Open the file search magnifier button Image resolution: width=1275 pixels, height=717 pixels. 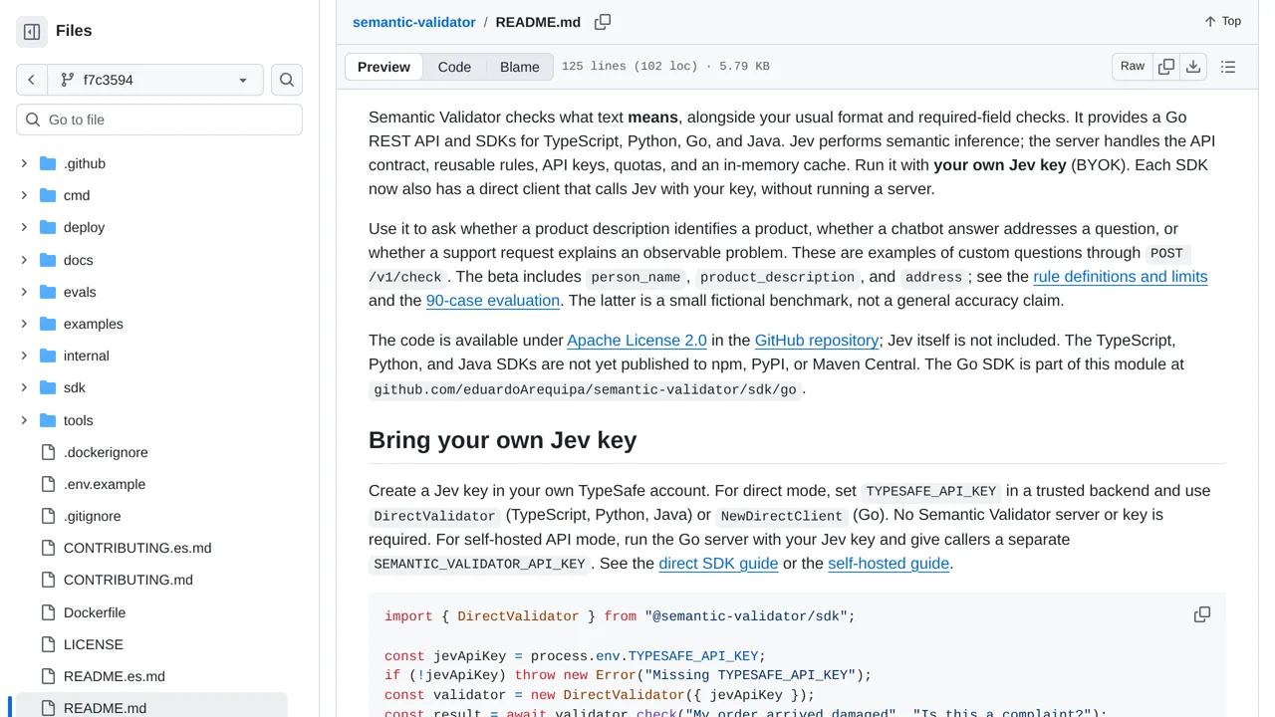coord(287,80)
